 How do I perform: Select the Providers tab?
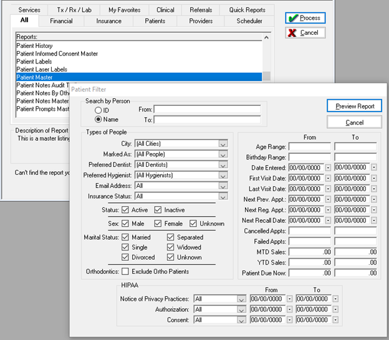click(201, 21)
